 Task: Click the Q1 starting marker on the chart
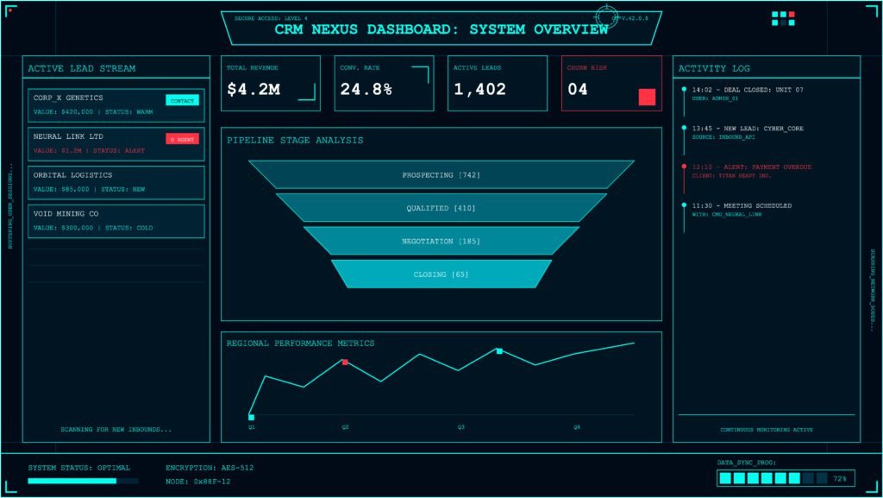252,417
